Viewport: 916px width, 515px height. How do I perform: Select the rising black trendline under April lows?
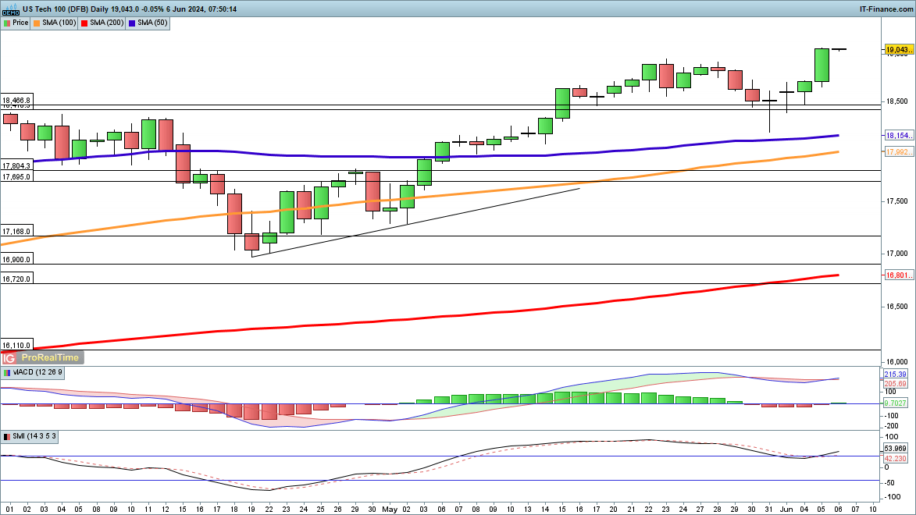click(x=415, y=222)
